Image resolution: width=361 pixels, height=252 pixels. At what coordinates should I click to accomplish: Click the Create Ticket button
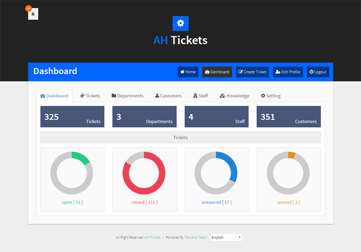coord(252,72)
